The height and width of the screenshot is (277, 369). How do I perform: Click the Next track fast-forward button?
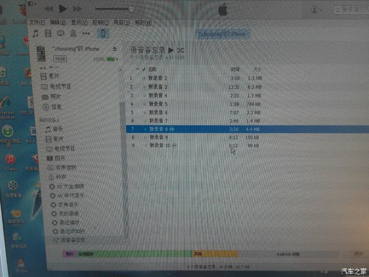pyautogui.click(x=77, y=9)
